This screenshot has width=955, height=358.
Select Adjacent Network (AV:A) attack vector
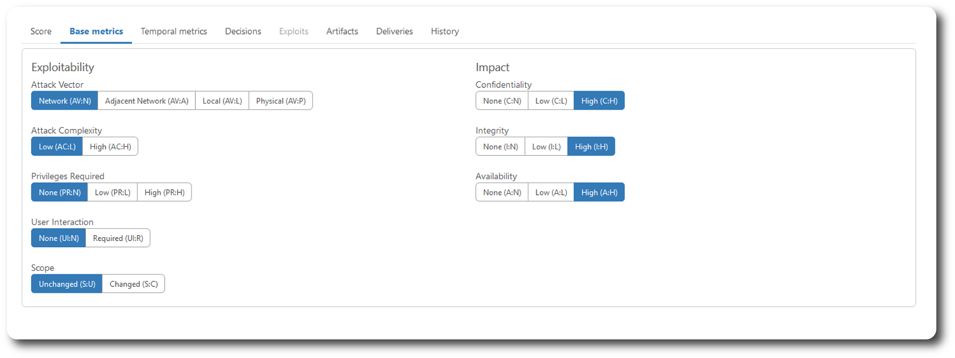click(146, 101)
